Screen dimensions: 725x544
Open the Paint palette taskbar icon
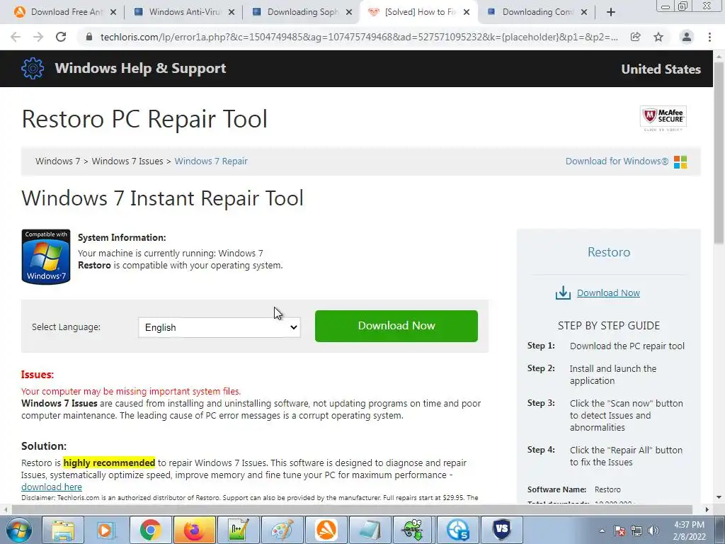tap(282, 530)
